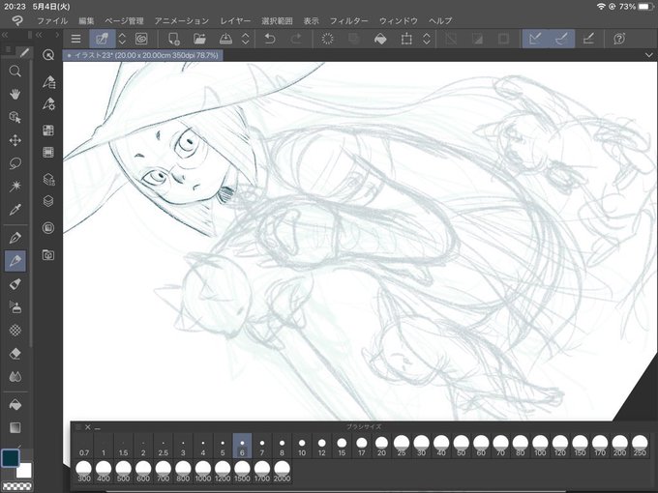Collapse the second palette dock double chevron
658x493 pixels.
39,35
